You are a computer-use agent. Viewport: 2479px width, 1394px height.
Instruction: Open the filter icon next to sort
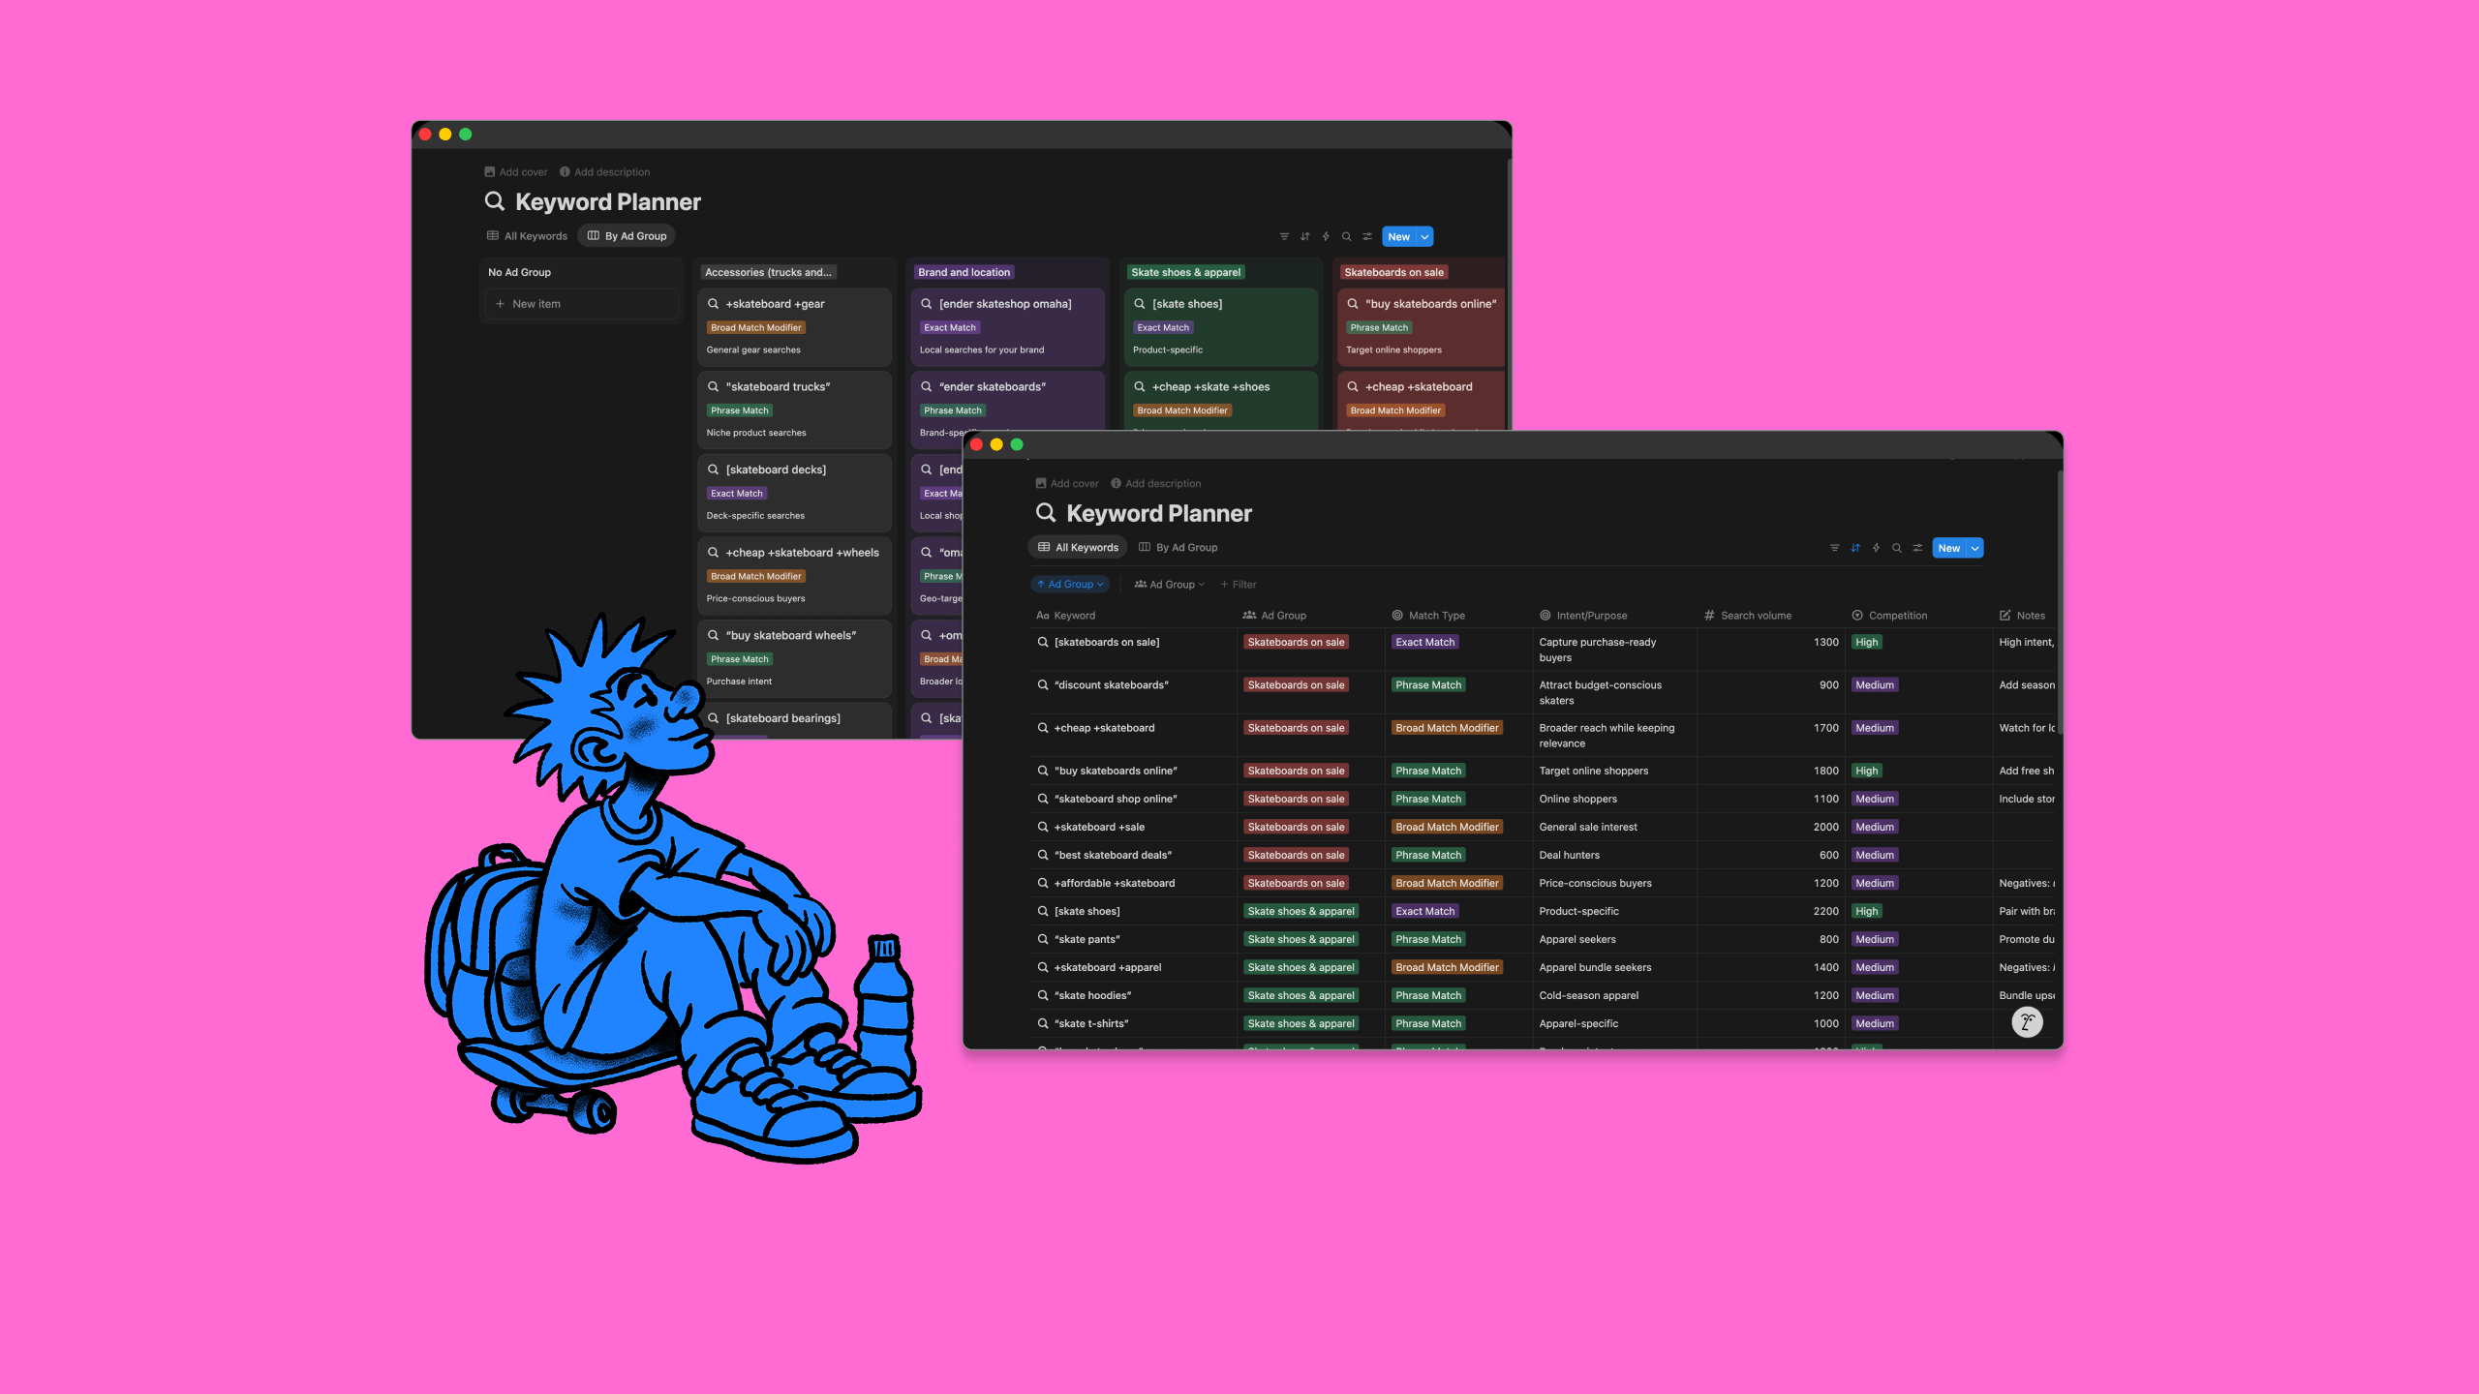pyautogui.click(x=1835, y=548)
